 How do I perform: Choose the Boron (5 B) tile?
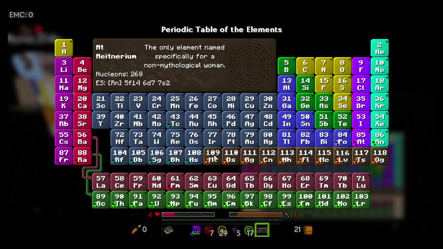pyautogui.click(x=287, y=66)
